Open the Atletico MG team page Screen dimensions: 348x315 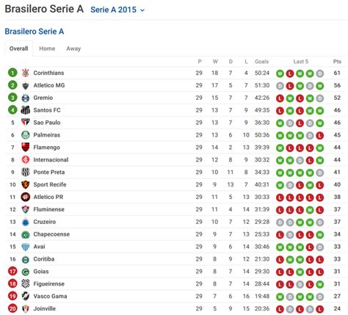49,85
